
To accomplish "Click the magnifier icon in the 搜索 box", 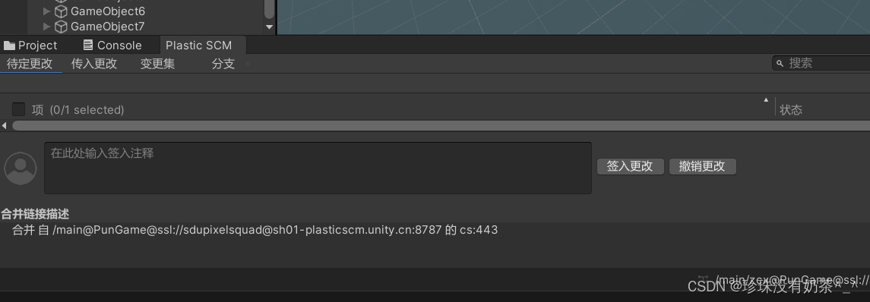I will pyautogui.click(x=780, y=63).
